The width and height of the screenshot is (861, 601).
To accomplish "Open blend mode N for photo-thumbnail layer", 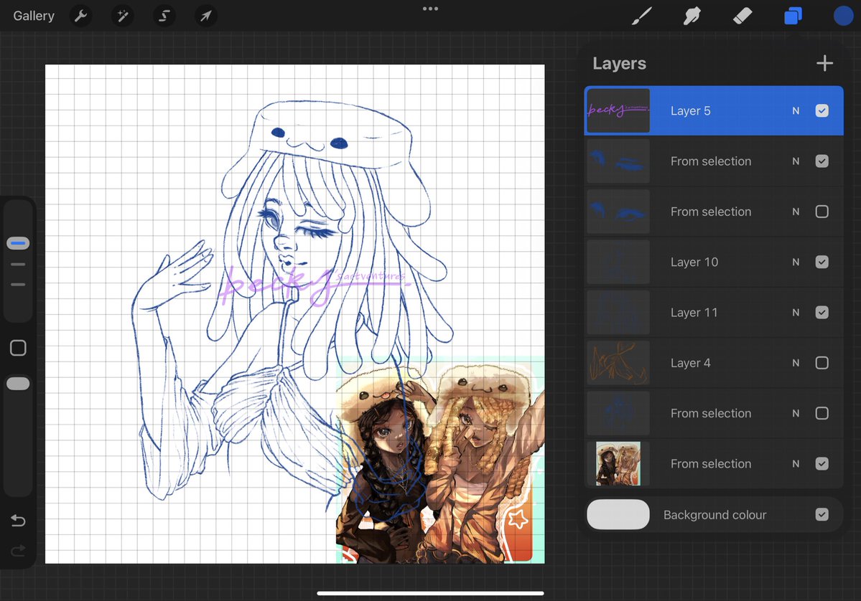I will point(796,464).
